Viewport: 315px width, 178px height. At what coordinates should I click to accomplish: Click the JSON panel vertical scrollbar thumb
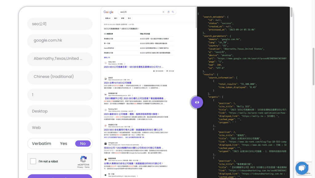292,12
